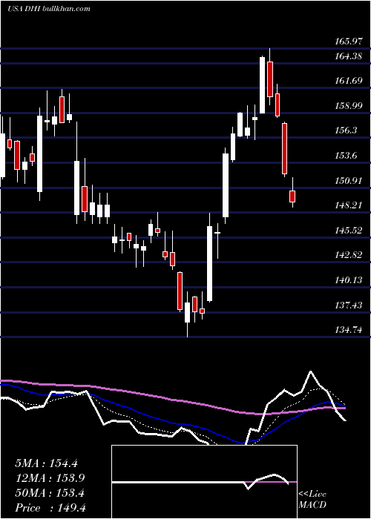
Task: Click the 158.99 price level label
Action: (349, 106)
